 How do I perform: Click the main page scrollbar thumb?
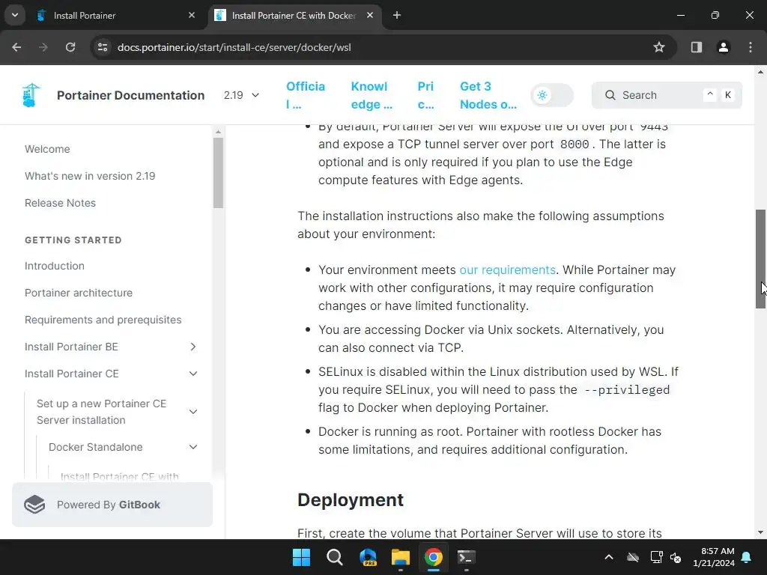point(760,258)
